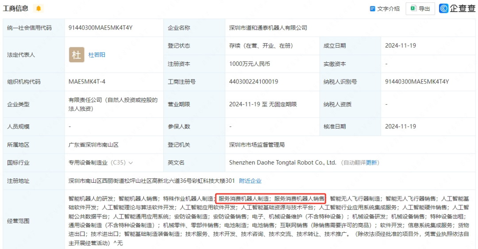Click the 统一社会信用代码 label cell

tap(34, 28)
